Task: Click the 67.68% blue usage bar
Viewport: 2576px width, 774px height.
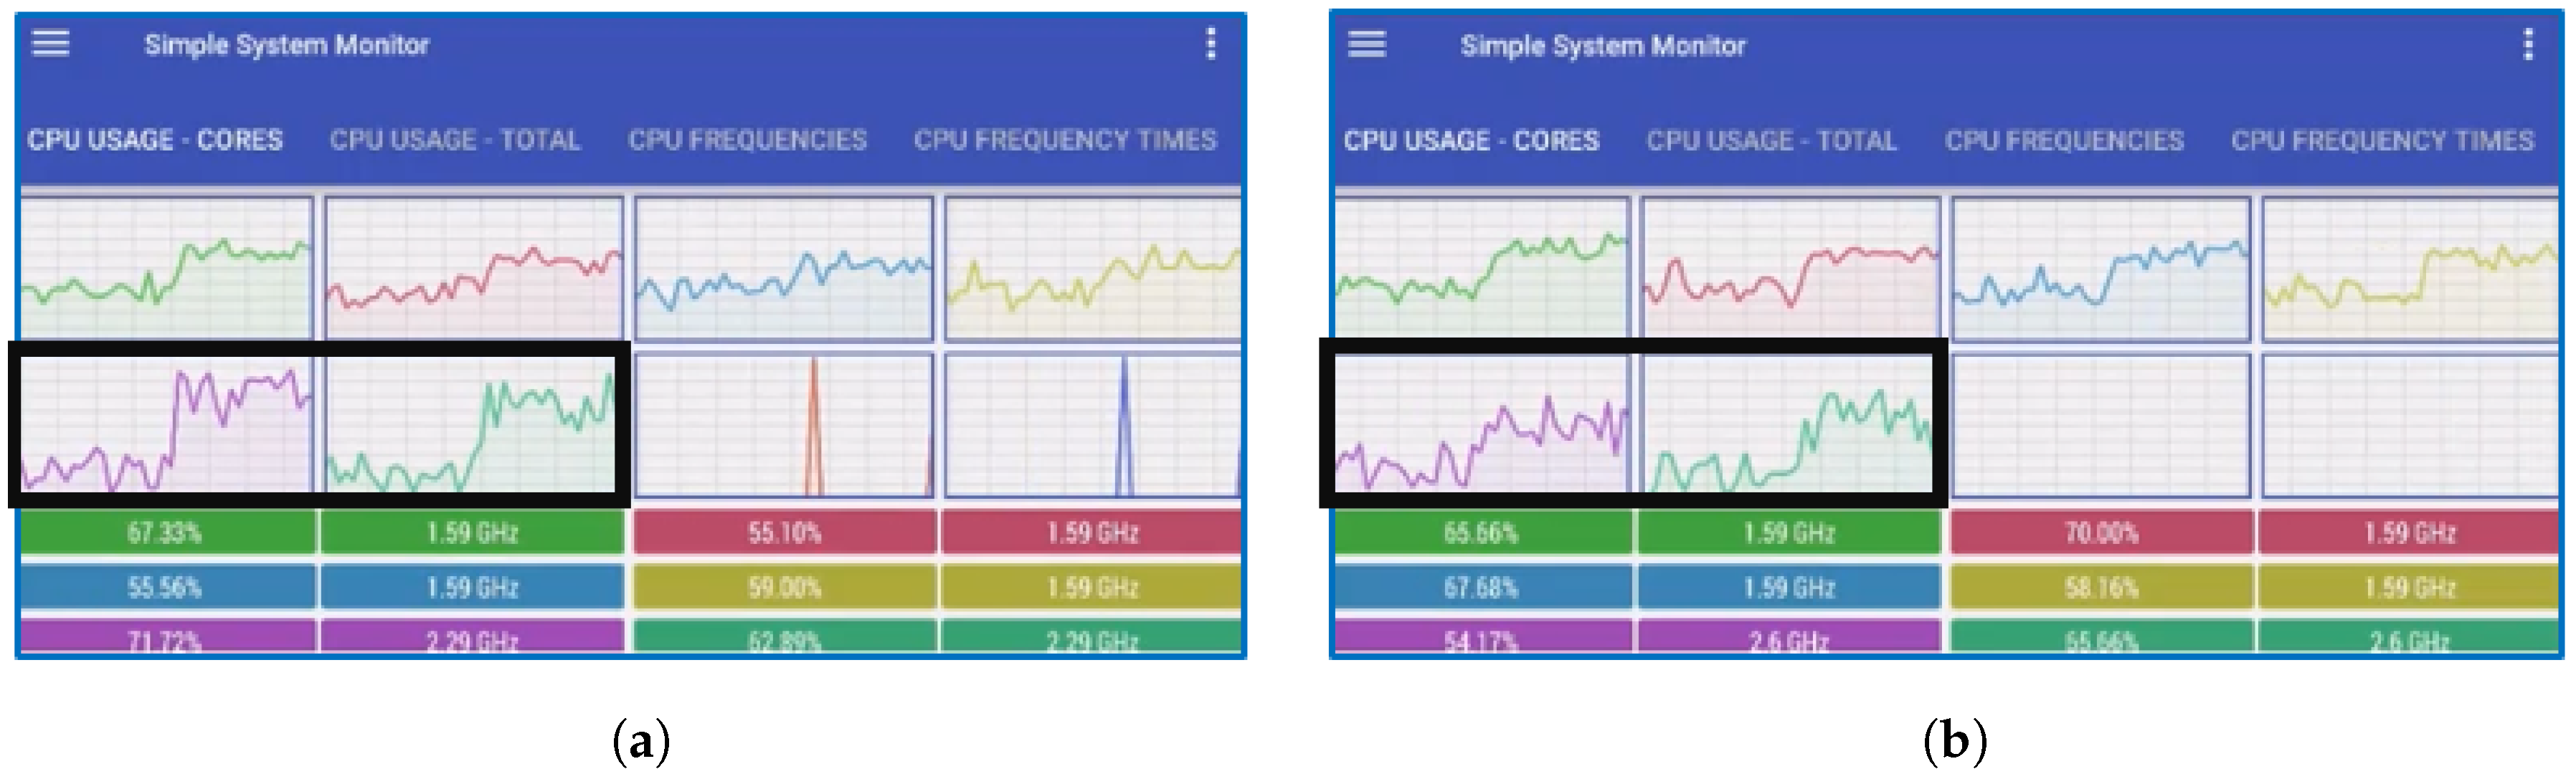Action: (1481, 587)
